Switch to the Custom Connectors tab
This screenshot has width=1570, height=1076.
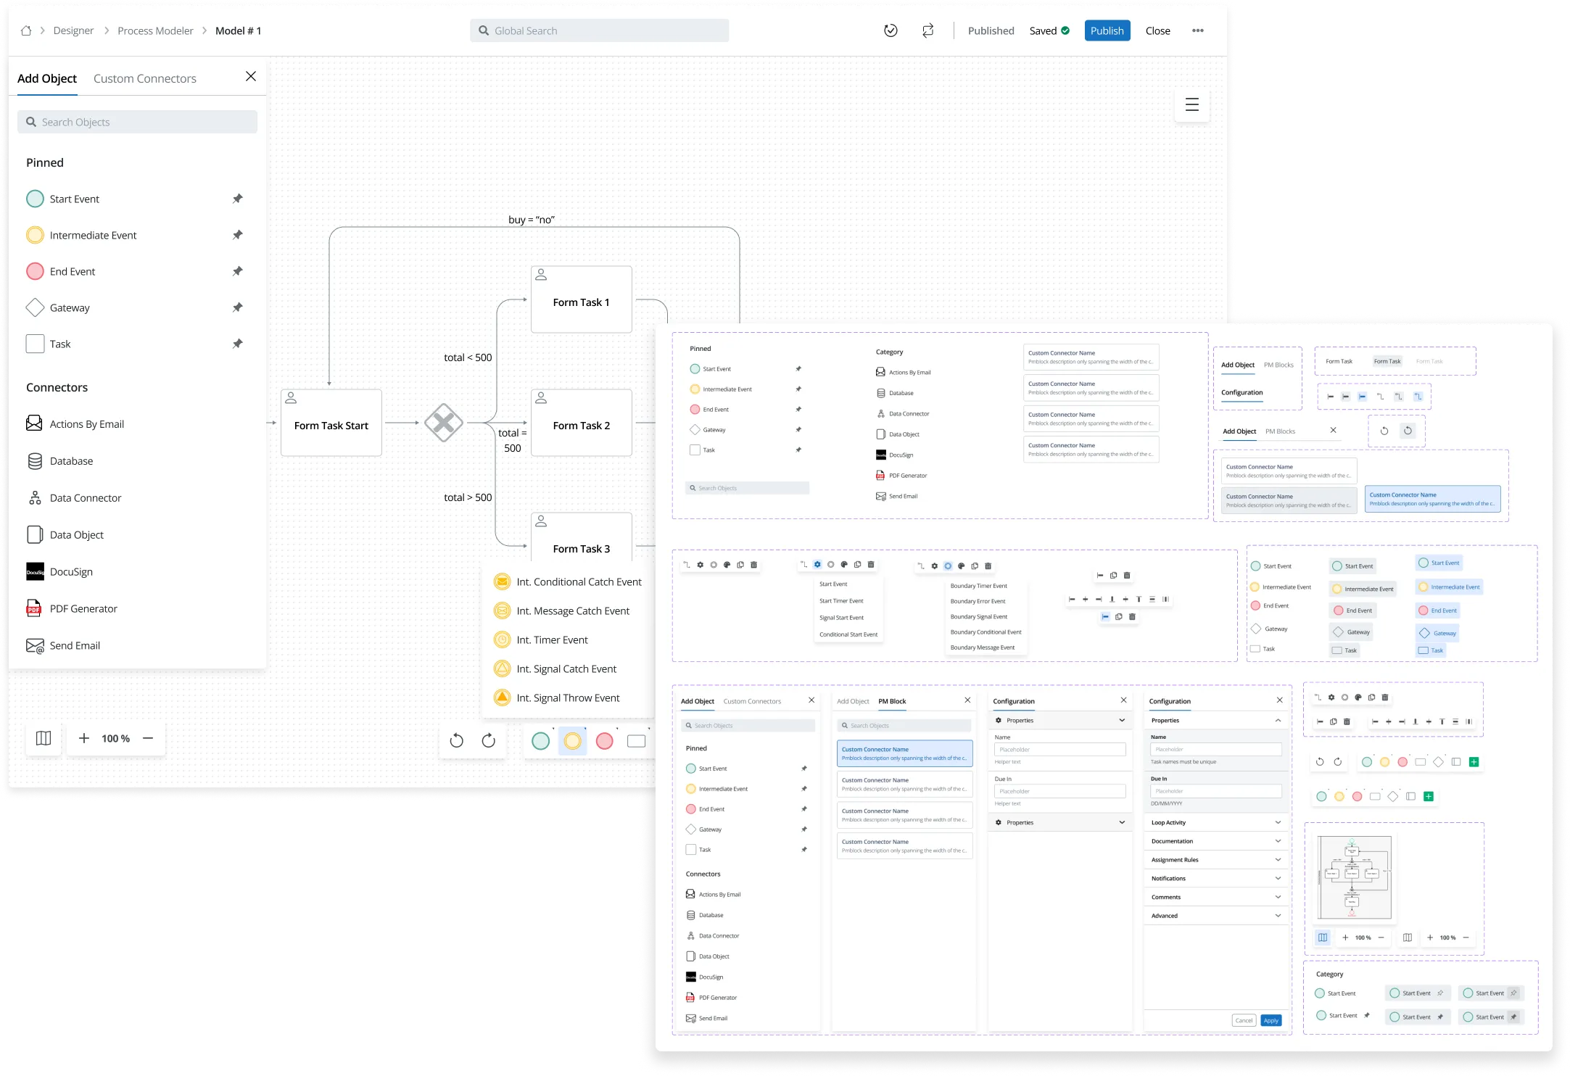click(x=144, y=78)
